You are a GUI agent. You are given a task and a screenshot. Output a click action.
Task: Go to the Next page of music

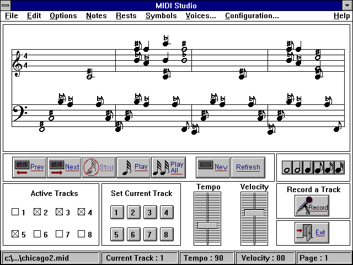click(x=64, y=167)
